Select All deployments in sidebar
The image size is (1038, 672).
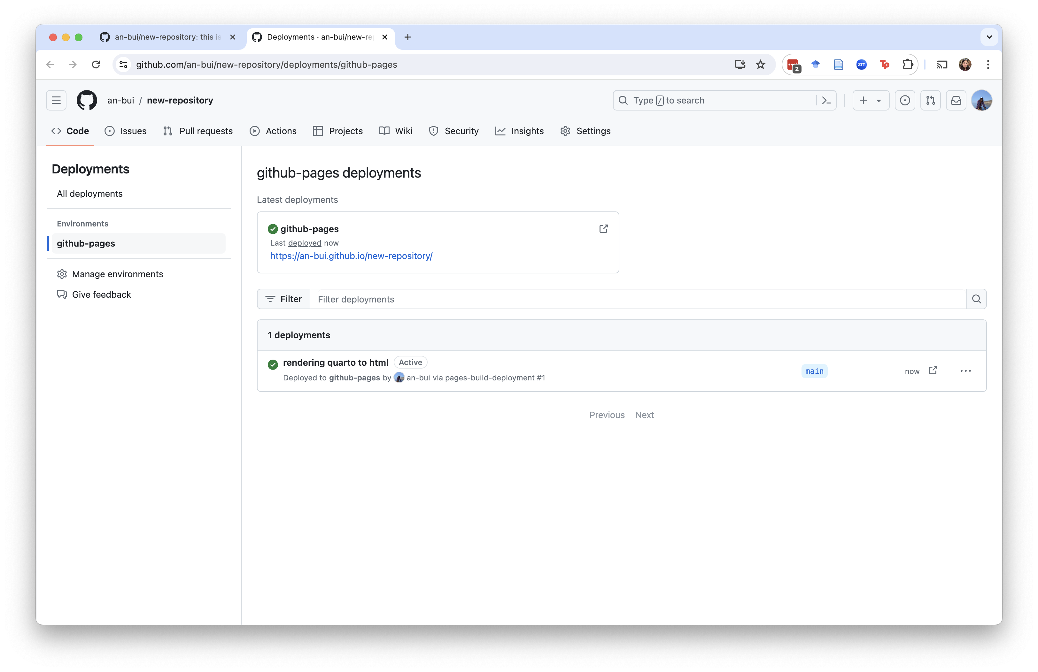coord(89,194)
